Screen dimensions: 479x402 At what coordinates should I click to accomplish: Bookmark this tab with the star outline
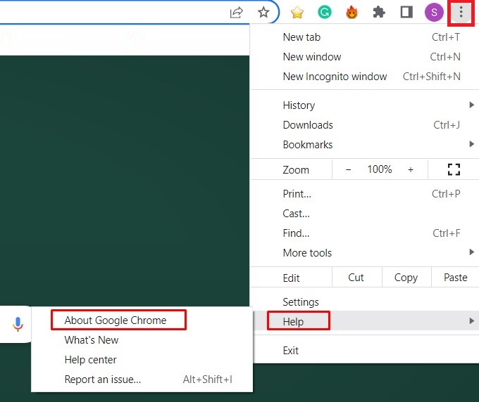(x=263, y=12)
